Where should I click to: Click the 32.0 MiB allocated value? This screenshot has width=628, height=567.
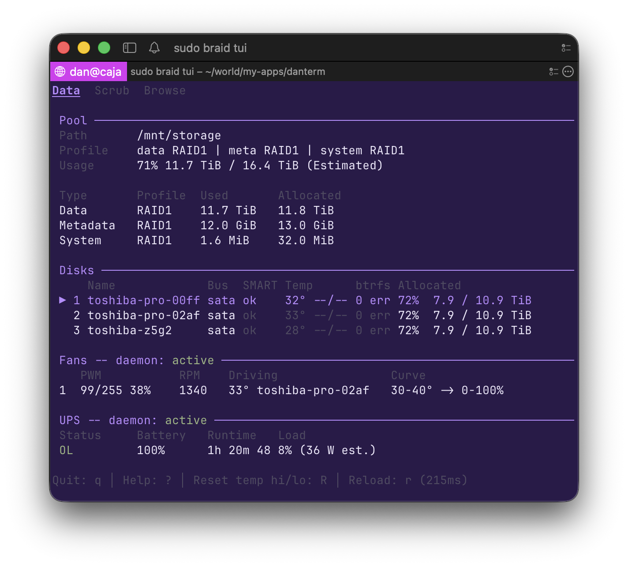coord(306,241)
